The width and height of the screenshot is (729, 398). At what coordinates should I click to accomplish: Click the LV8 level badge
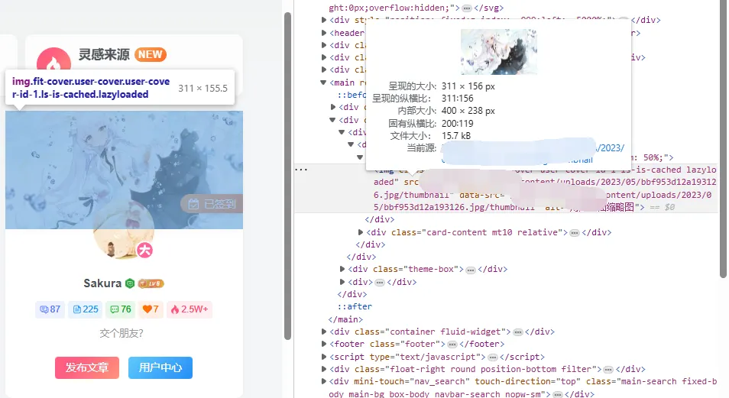151,283
